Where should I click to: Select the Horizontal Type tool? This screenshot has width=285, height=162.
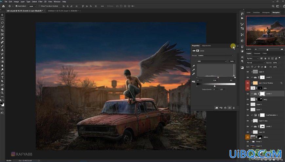2,77
